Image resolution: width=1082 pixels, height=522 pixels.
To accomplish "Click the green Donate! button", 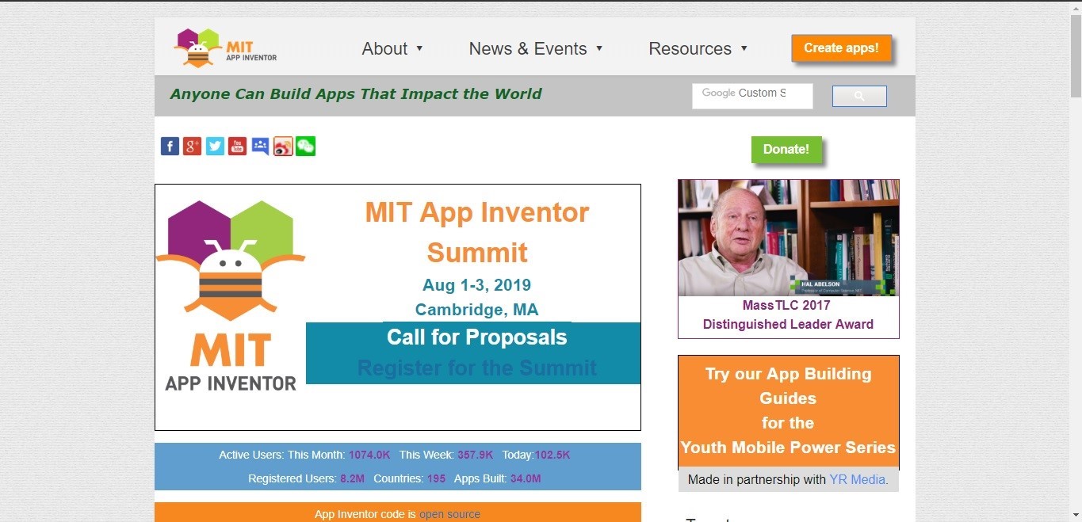I will click(x=786, y=149).
